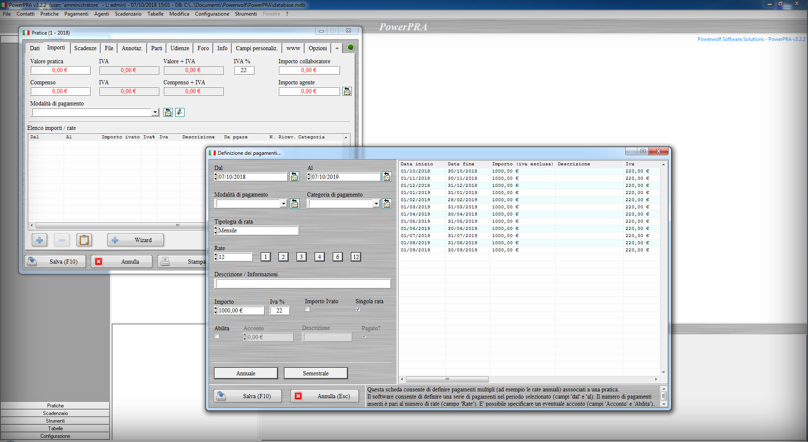Switch to Dati tab
The width and height of the screenshot is (808, 442).
point(35,48)
